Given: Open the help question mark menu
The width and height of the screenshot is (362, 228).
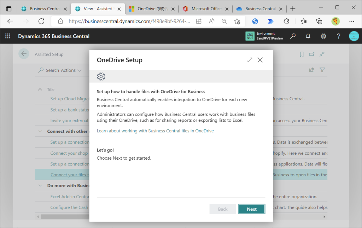Looking at the screenshot, I should pos(338,36).
